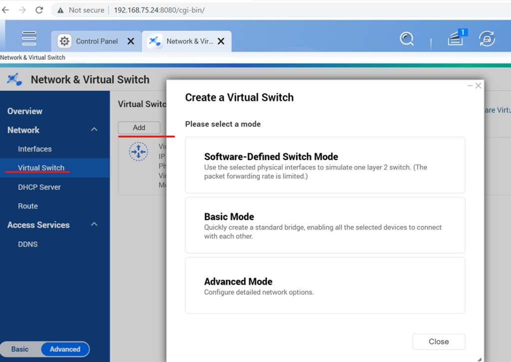The image size is (511, 362).
Task: Click the search magnifier icon in header
Action: [x=407, y=39]
